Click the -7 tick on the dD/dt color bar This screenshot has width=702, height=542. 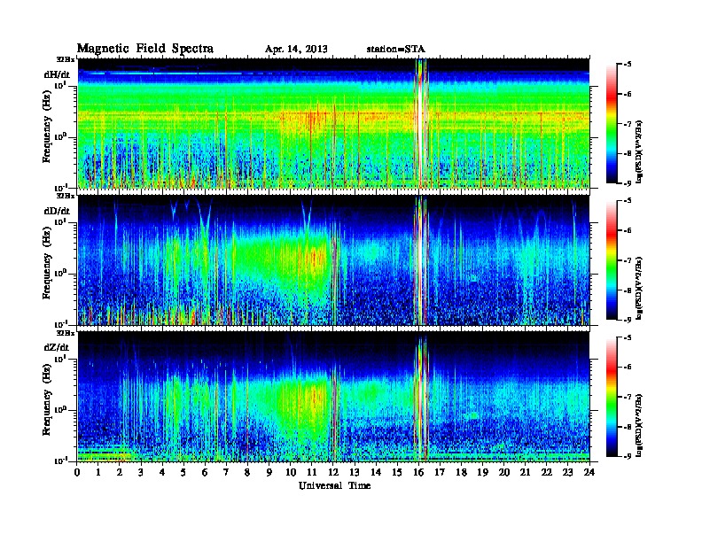628,260
